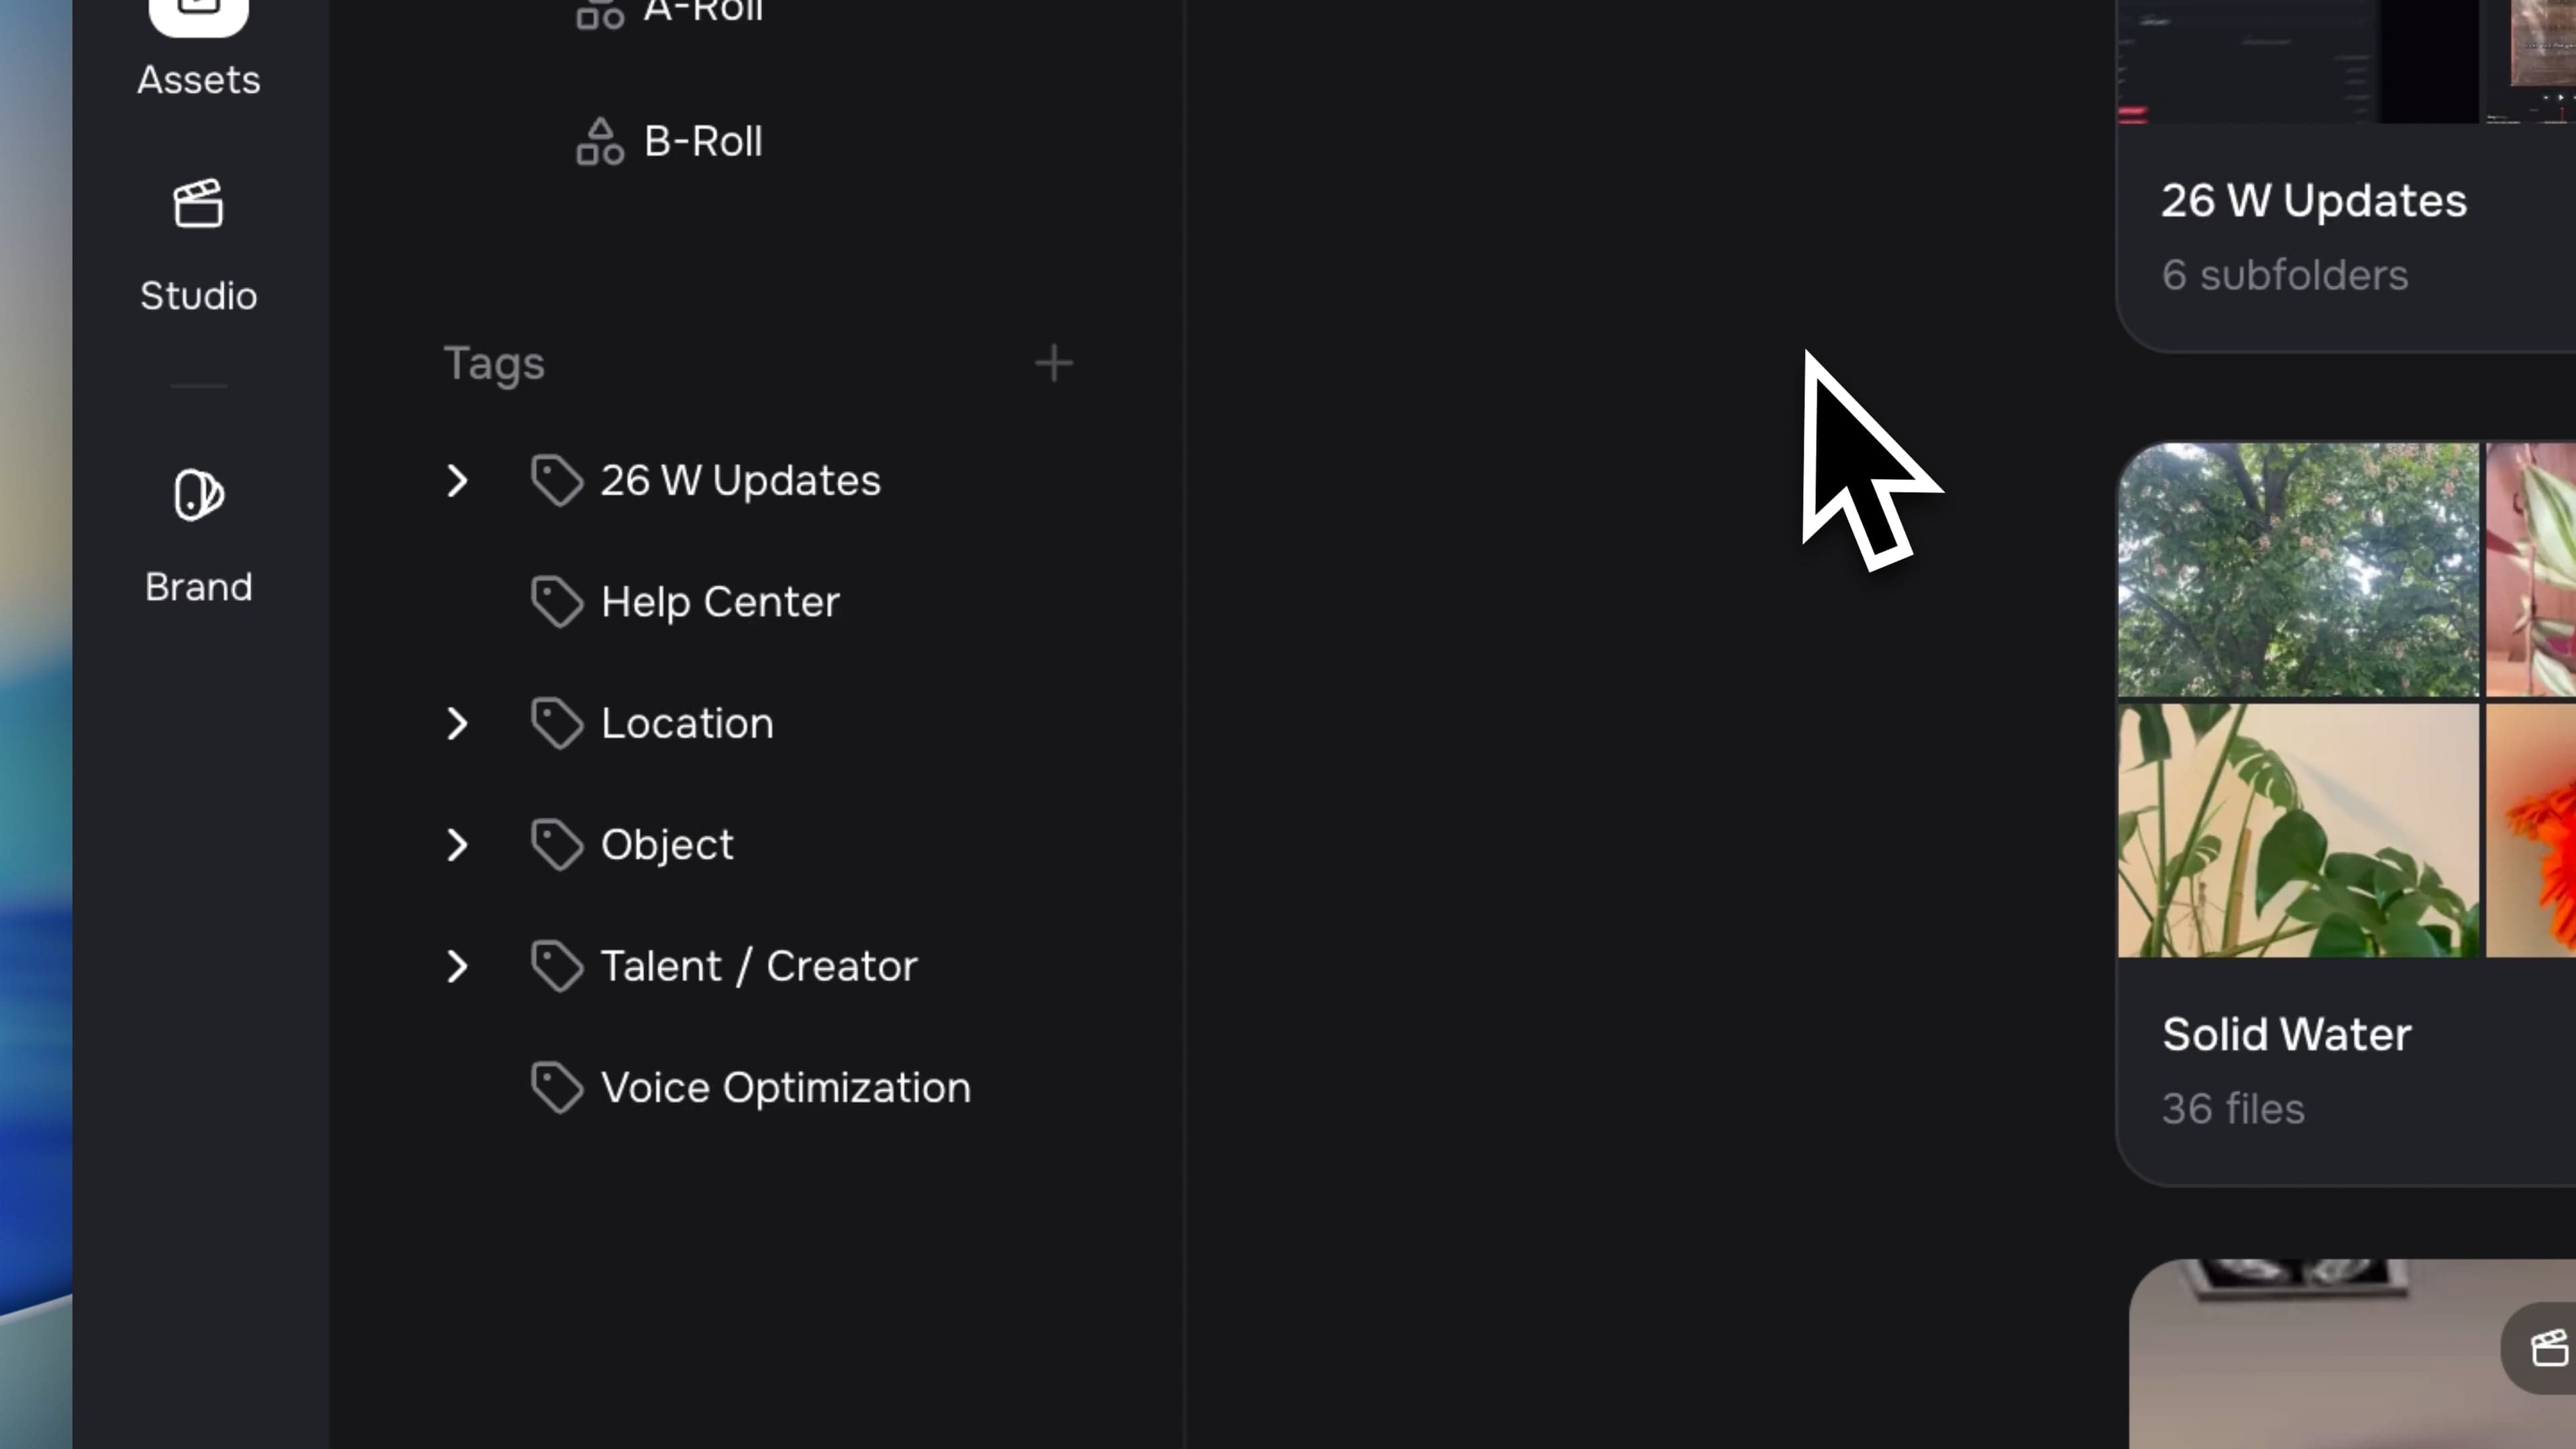Click the tag icon beside Help Center
This screenshot has width=2576, height=1449.
click(x=556, y=602)
